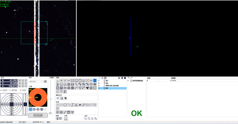Pause the measurement program
Image resolution: width=238 pixels, height=124 pixels.
click(122, 78)
